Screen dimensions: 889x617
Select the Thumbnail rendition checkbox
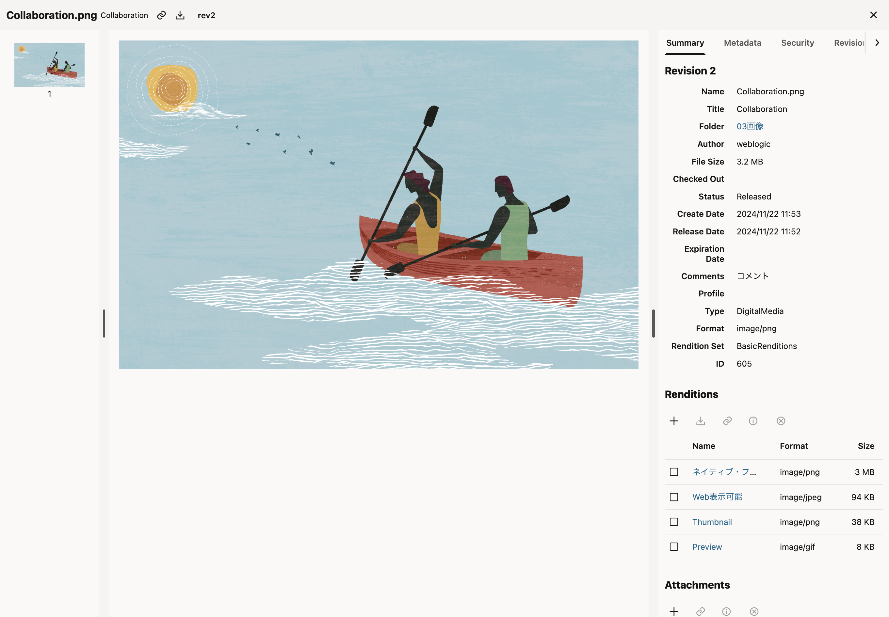[674, 522]
